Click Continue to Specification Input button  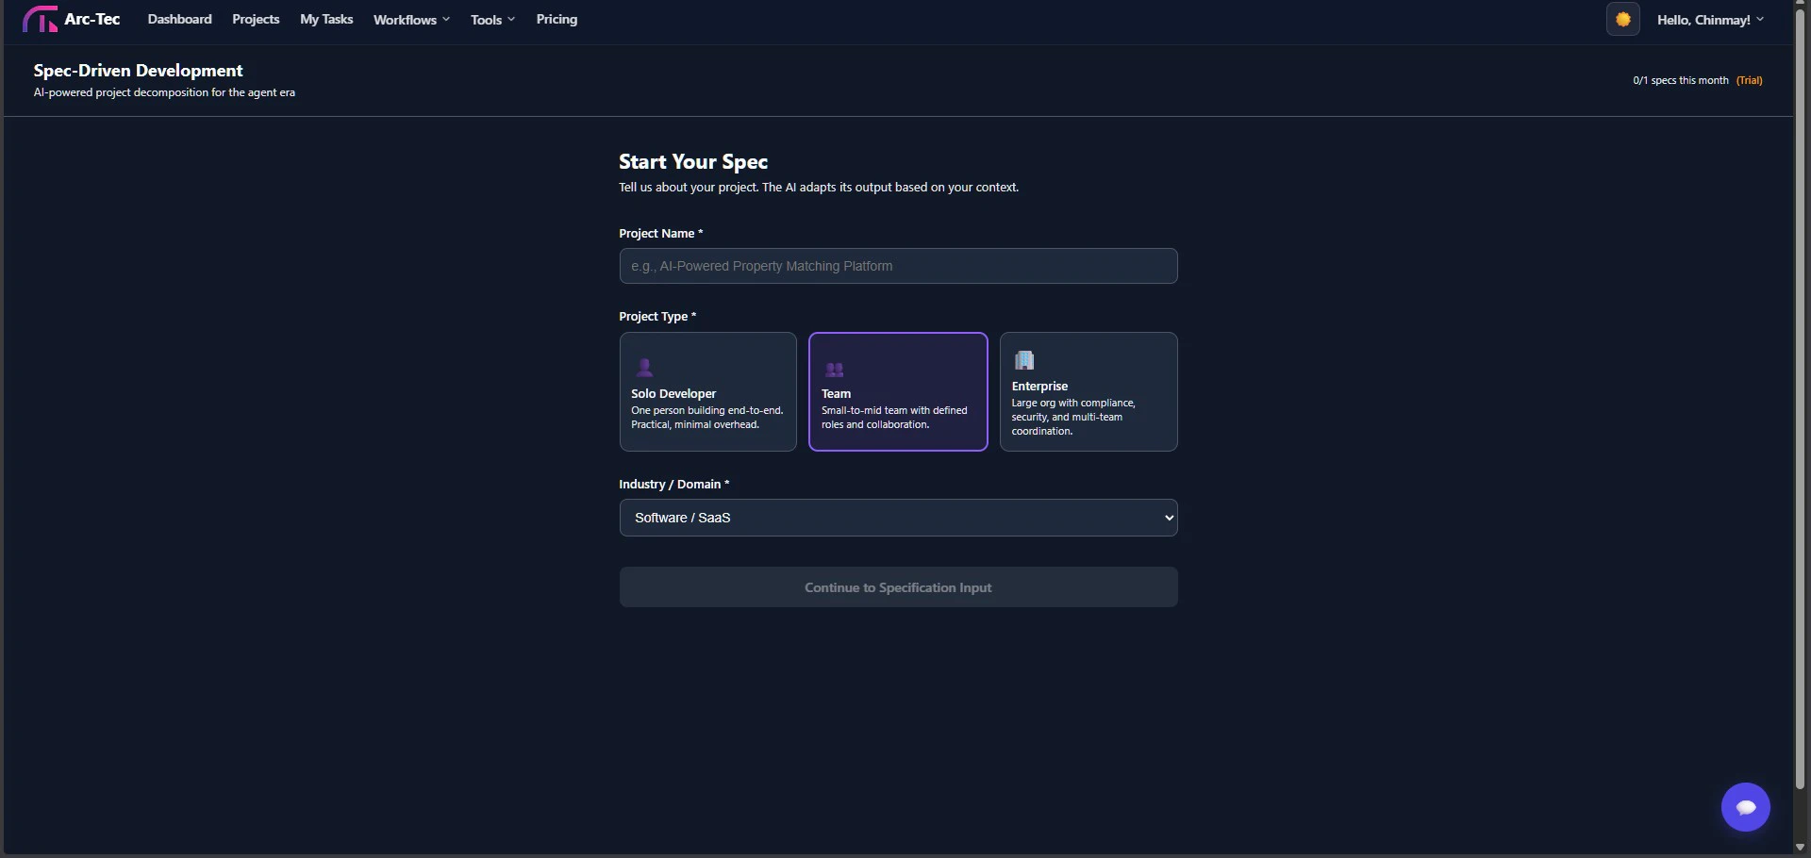(898, 587)
